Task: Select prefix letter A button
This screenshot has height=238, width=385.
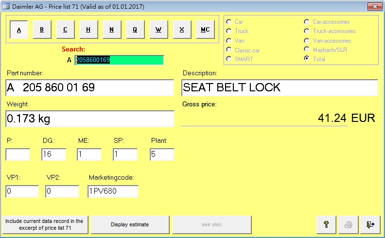Action: (x=19, y=30)
